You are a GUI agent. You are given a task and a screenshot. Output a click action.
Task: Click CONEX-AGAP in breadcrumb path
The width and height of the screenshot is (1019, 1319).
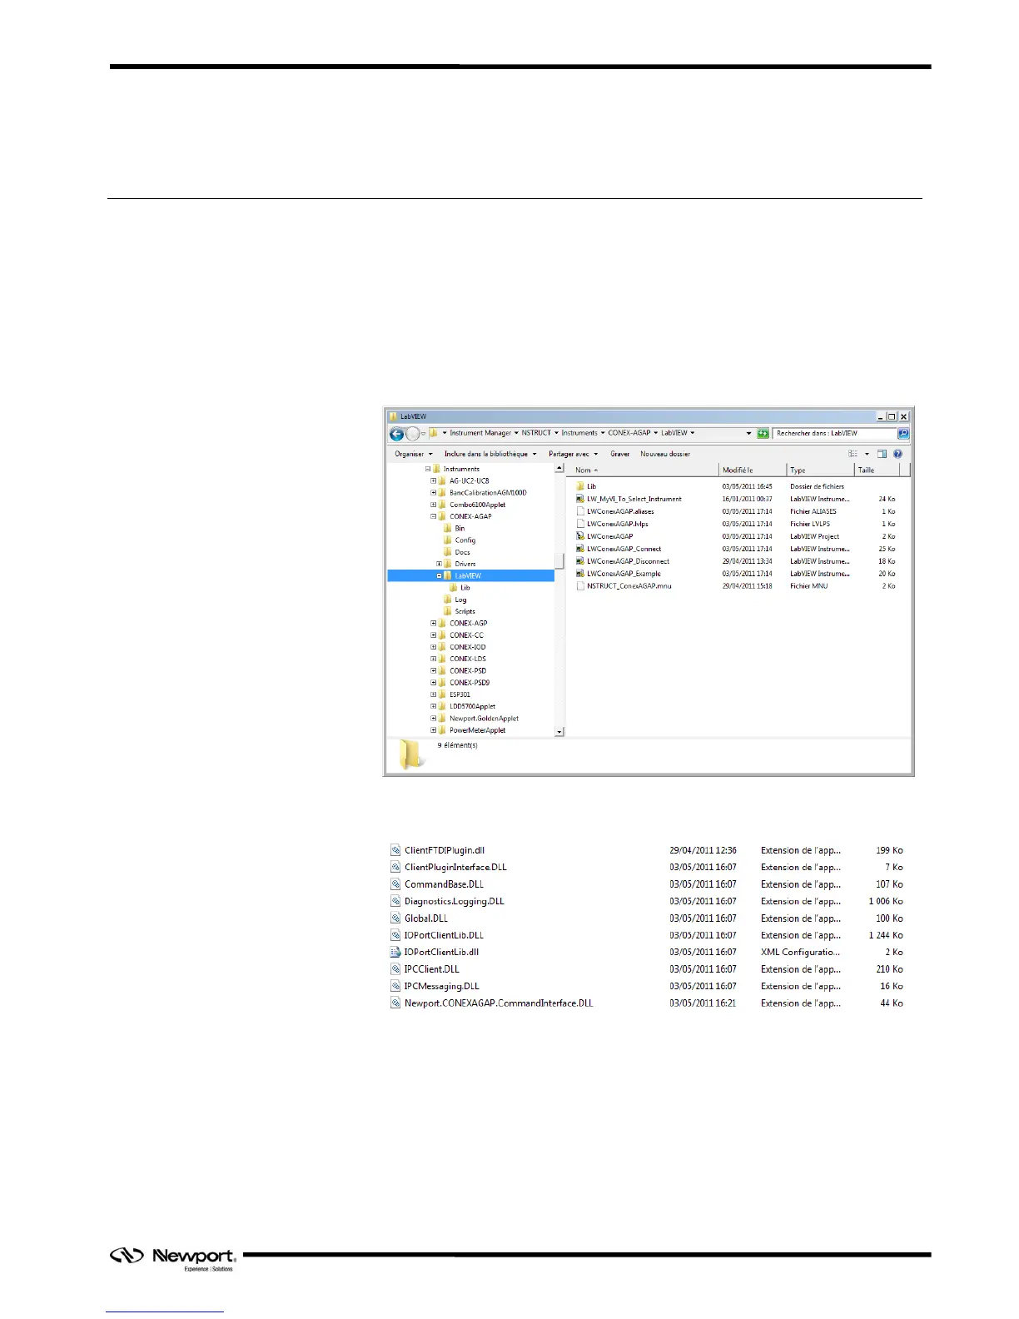pyautogui.click(x=629, y=433)
